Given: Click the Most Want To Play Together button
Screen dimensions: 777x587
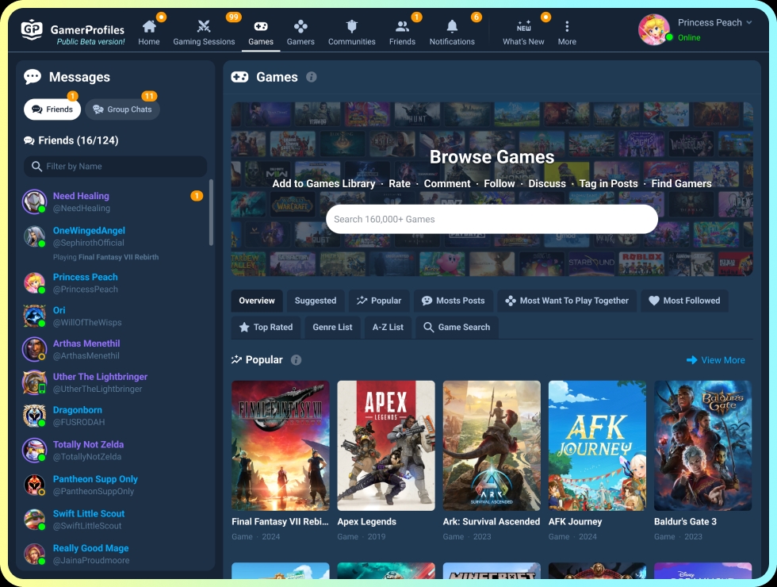Looking at the screenshot, I should click(x=567, y=301).
